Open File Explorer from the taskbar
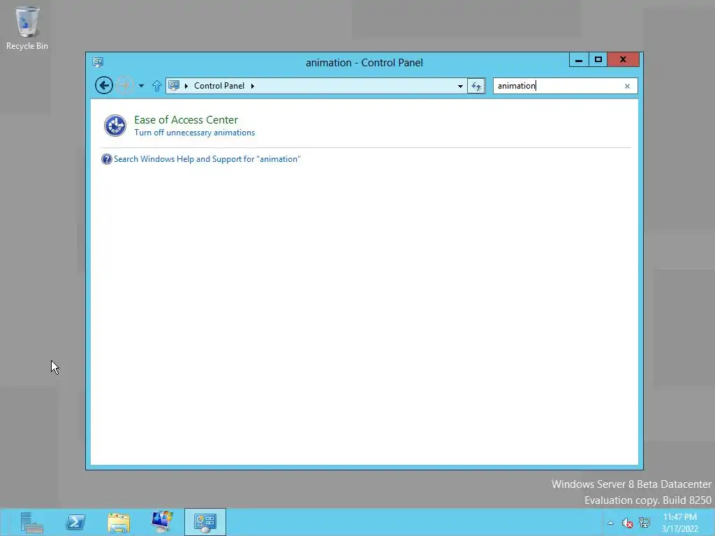The height and width of the screenshot is (536, 715). [119, 522]
